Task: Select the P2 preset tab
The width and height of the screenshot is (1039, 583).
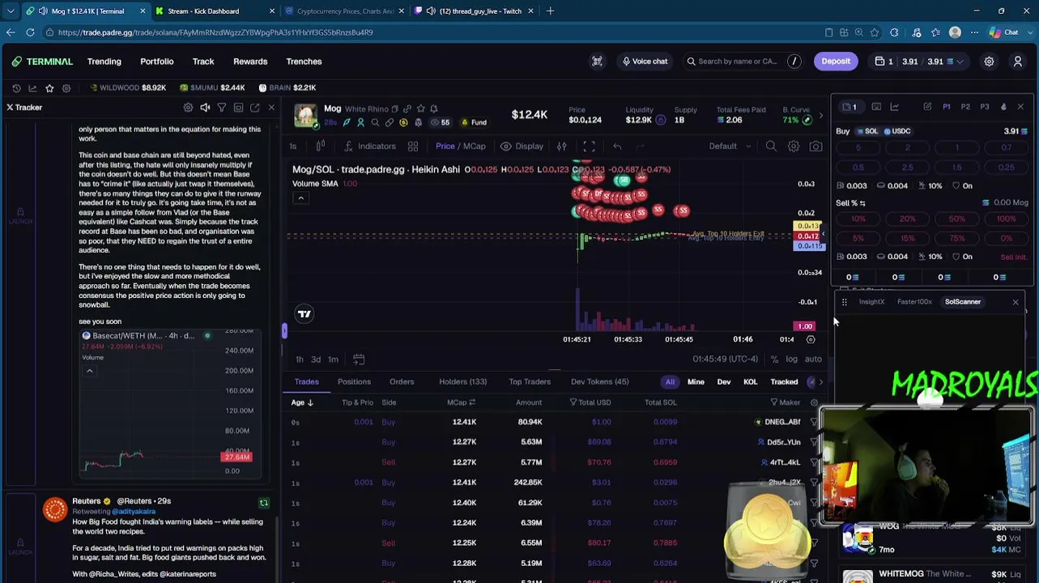Action: 965,107
